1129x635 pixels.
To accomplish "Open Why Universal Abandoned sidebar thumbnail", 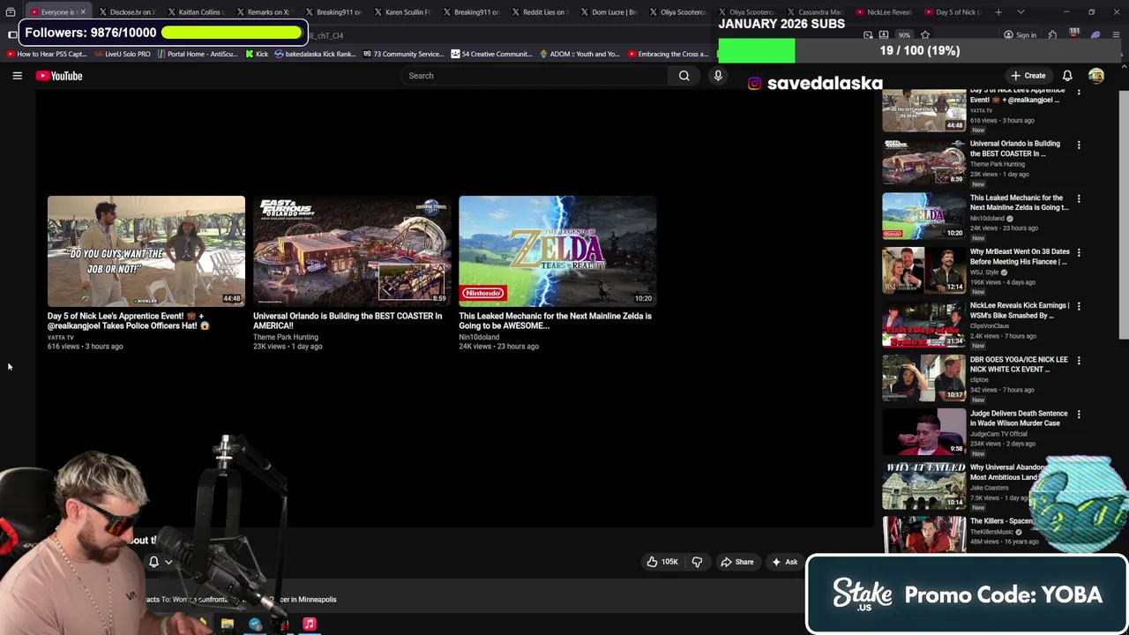I will pyautogui.click(x=923, y=485).
